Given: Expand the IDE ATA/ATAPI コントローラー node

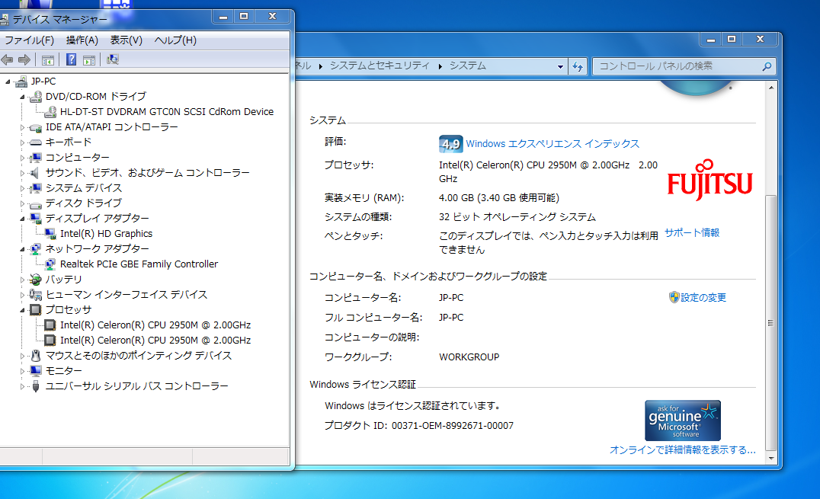Looking at the screenshot, I should 23,127.
